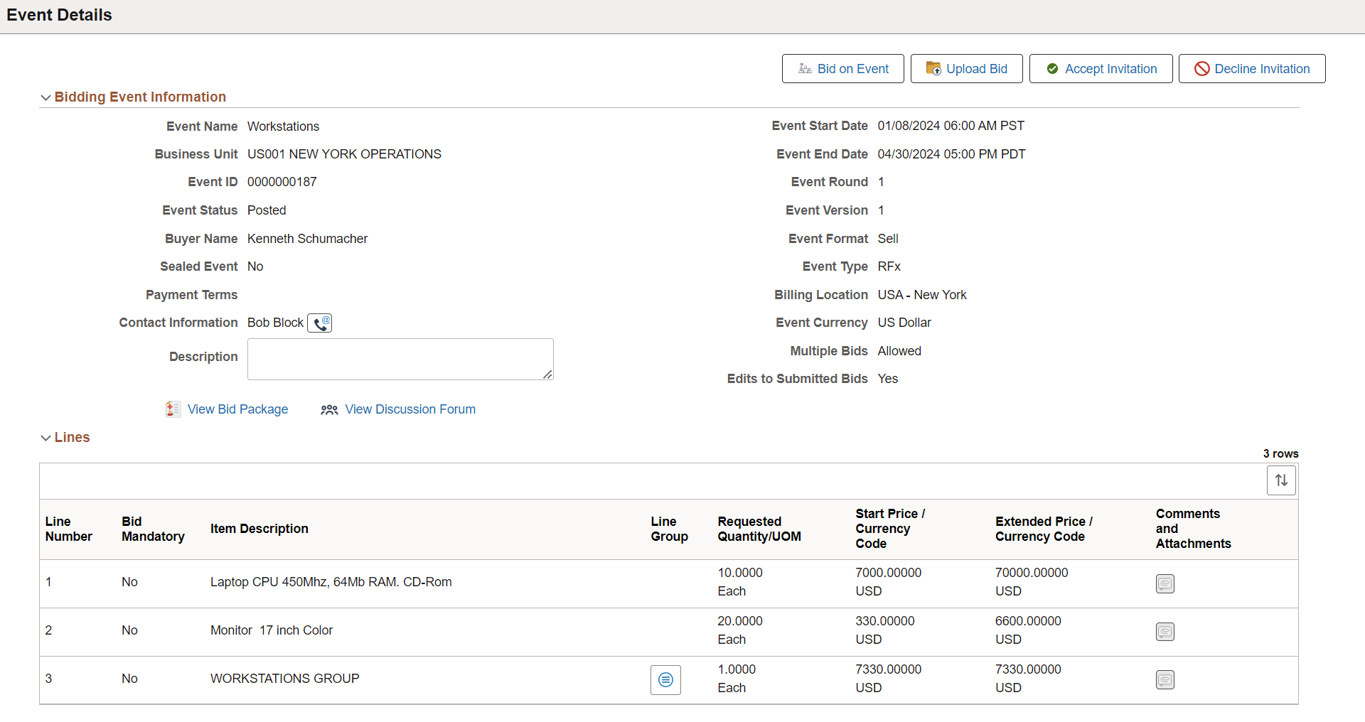The height and width of the screenshot is (722, 1365).
Task: Click the discussion forum people icon
Action: 329,410
